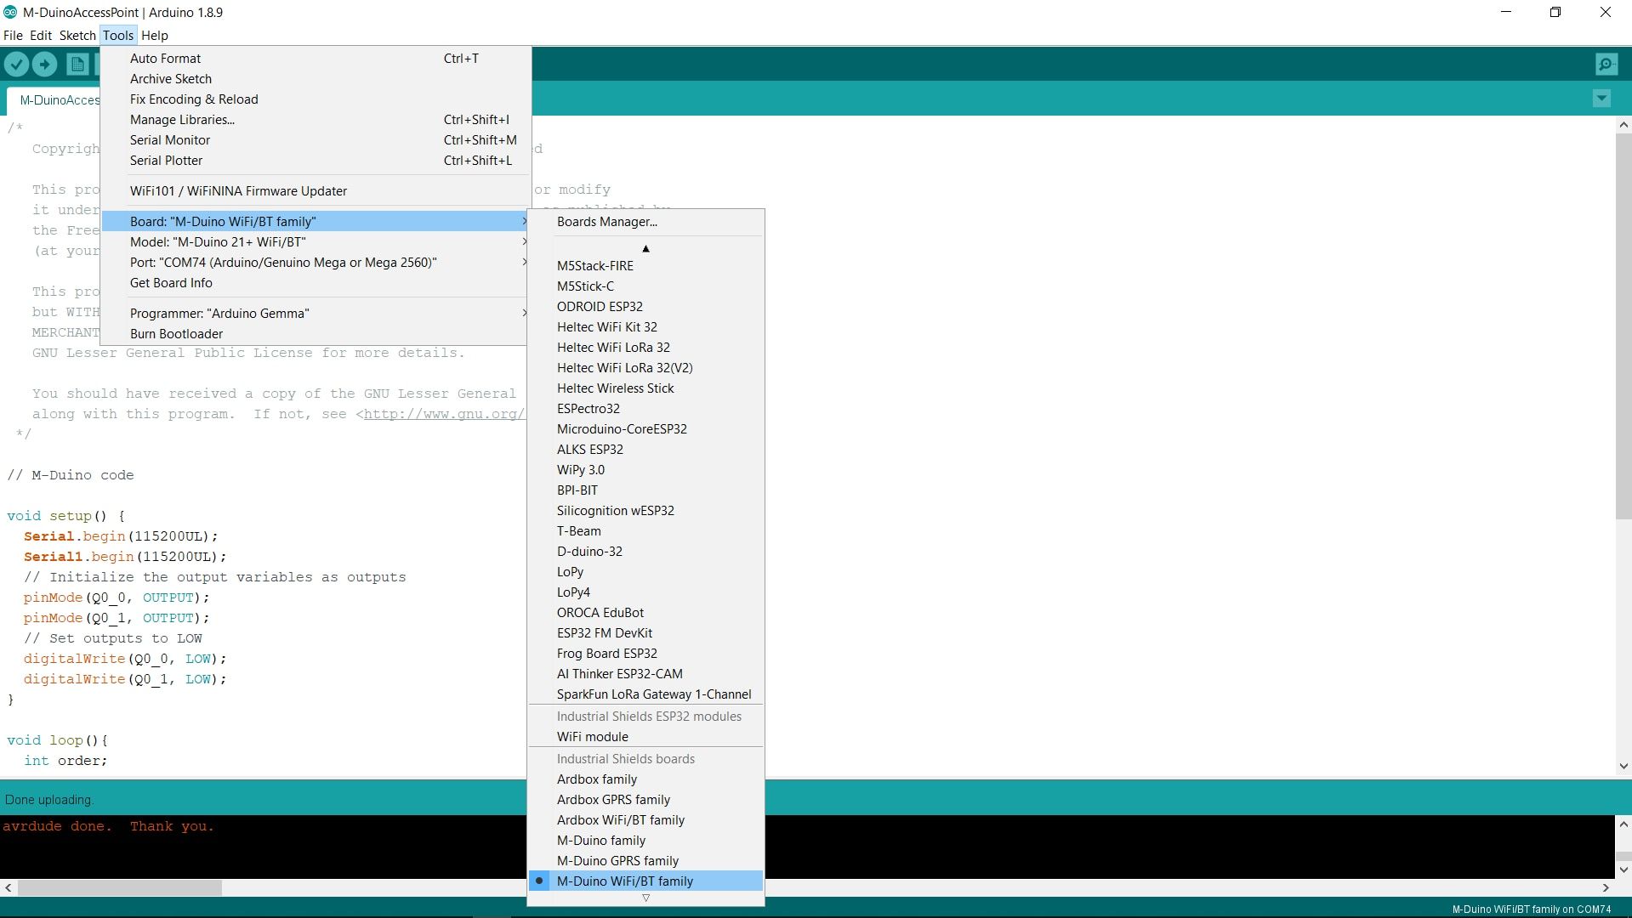This screenshot has width=1632, height=918.
Task: Expand the Port submenu arrow
Action: pos(524,263)
